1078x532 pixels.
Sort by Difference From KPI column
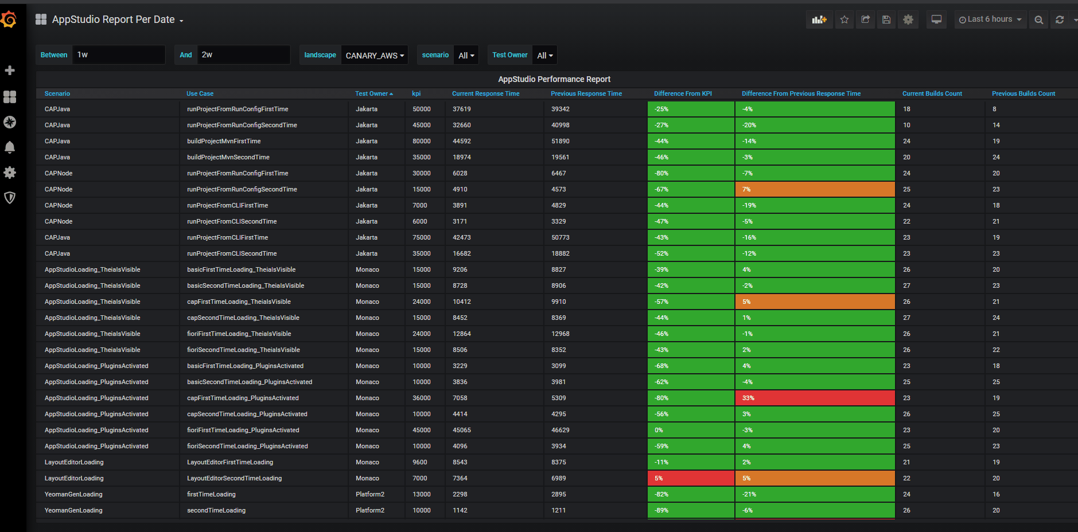tap(683, 93)
